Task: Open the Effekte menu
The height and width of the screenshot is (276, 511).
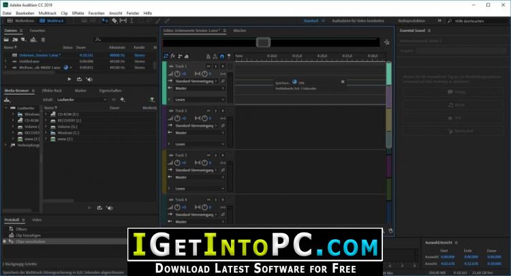Action: point(78,14)
